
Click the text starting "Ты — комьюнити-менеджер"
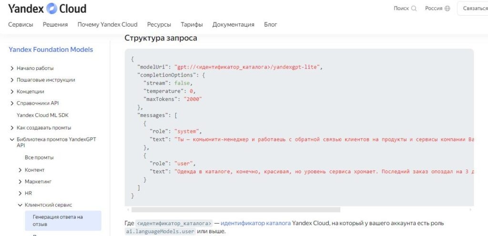[x=324, y=139]
